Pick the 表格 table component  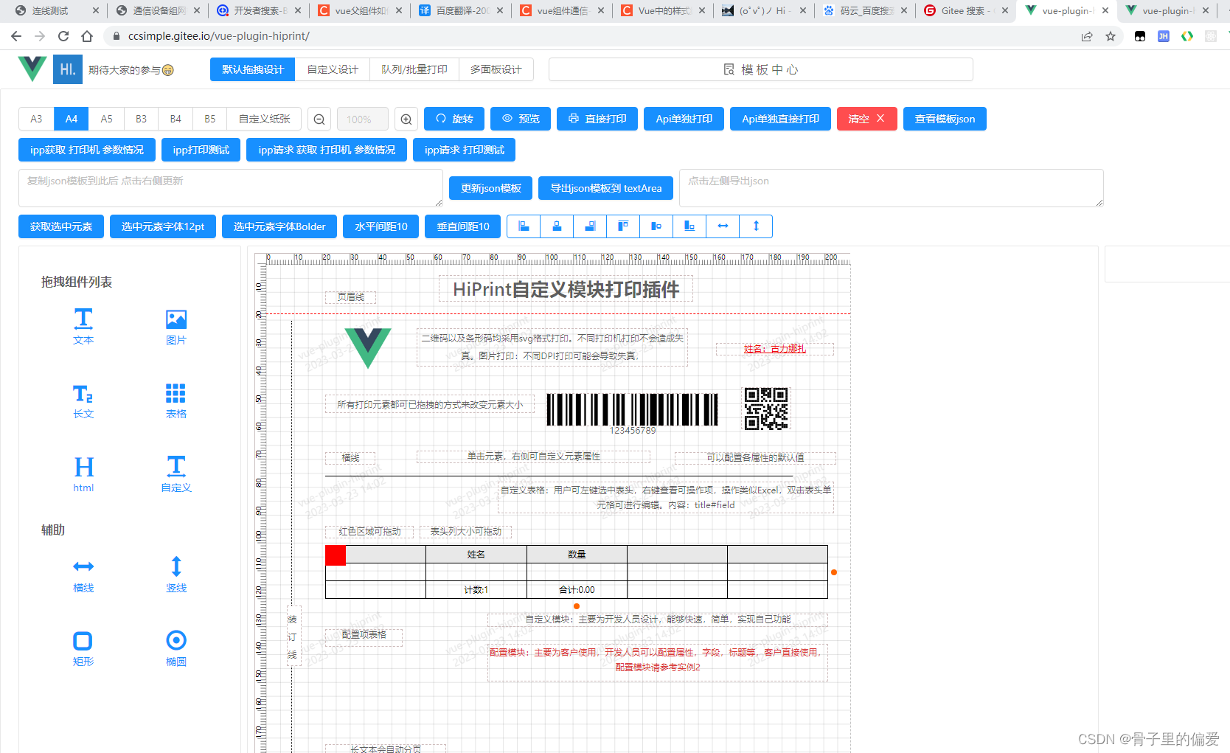click(176, 400)
